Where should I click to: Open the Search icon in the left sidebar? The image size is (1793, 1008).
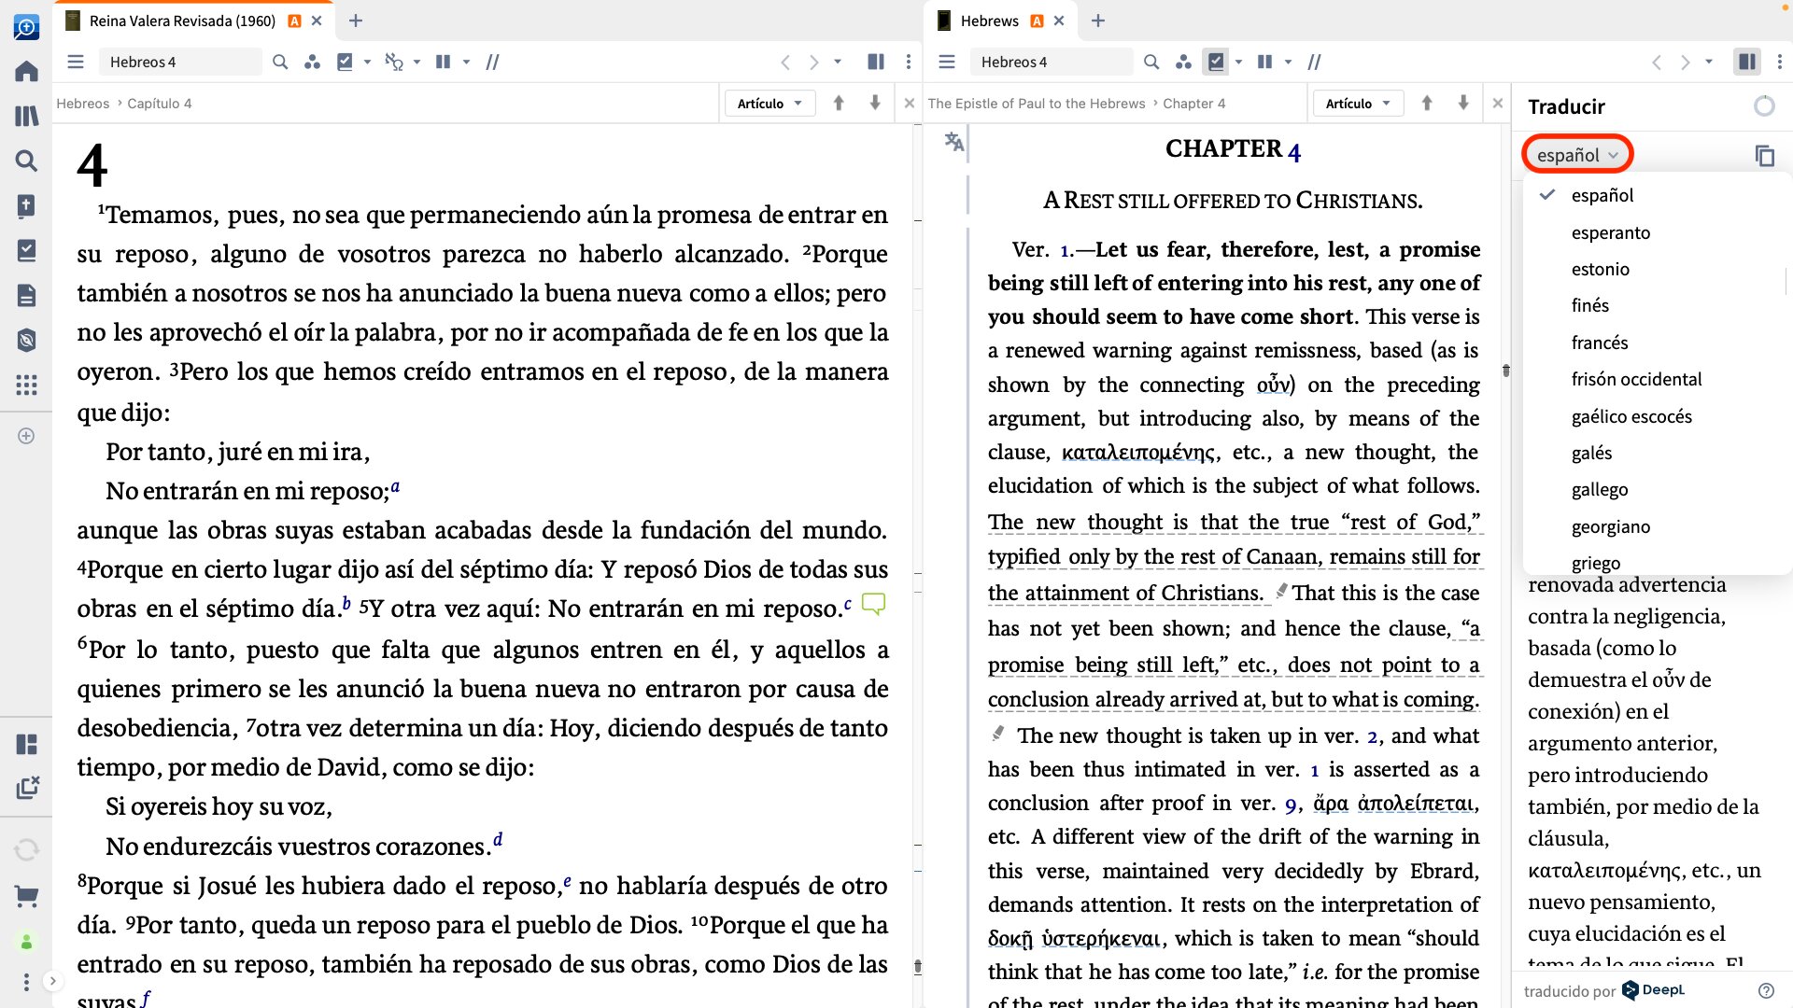click(x=26, y=161)
